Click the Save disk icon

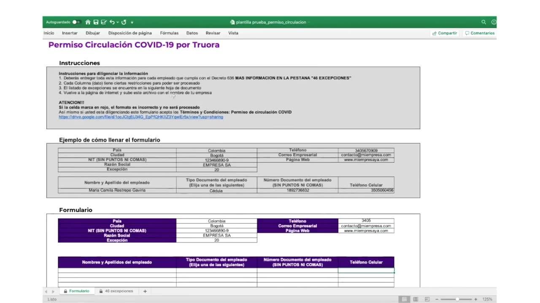pyautogui.click(x=96, y=22)
